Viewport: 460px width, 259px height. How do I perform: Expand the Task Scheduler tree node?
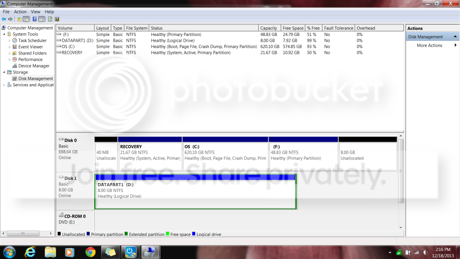9,40
